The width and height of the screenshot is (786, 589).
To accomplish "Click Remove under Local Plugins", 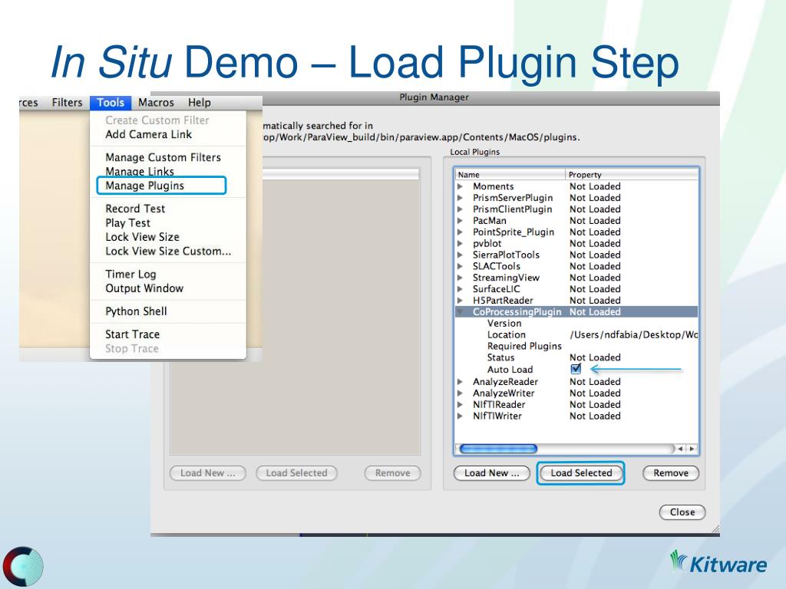I will coord(671,472).
